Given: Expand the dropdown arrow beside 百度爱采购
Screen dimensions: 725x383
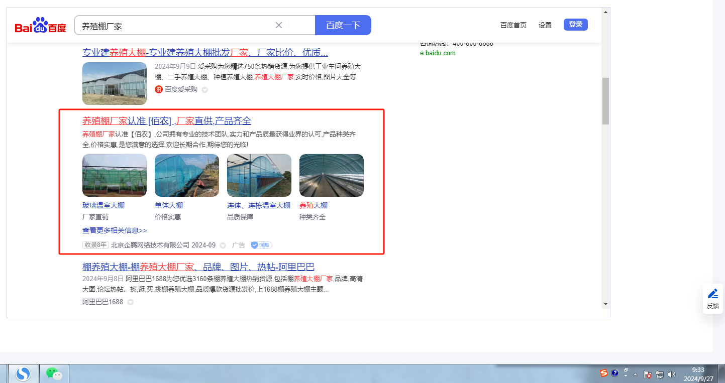Looking at the screenshot, I should tap(204, 90).
